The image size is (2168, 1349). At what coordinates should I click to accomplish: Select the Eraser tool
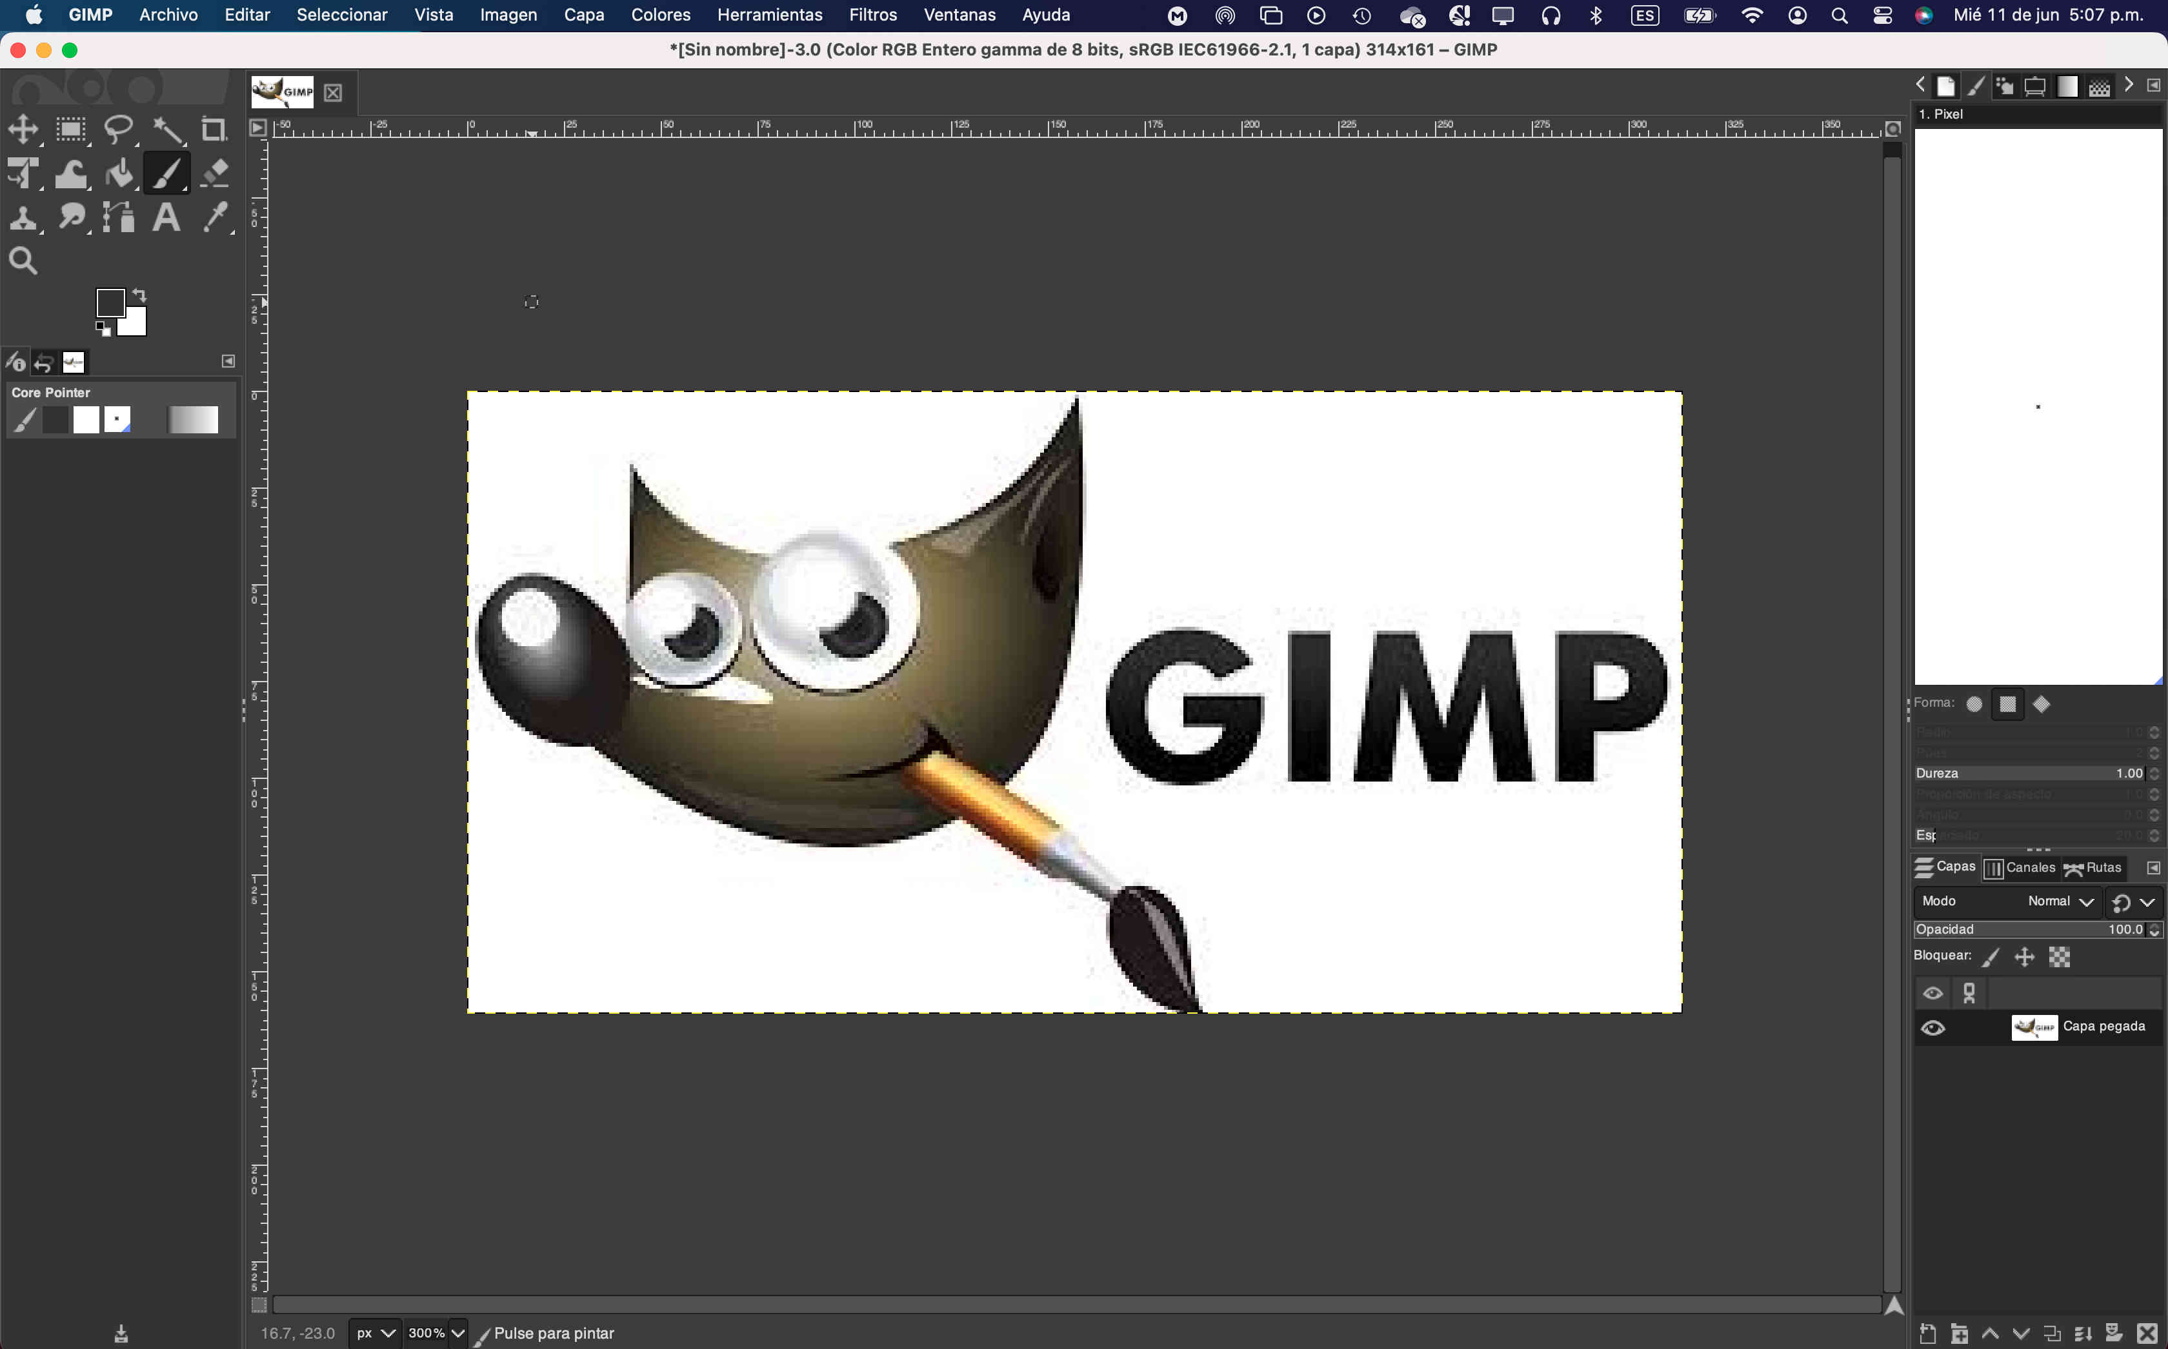pyautogui.click(x=214, y=173)
